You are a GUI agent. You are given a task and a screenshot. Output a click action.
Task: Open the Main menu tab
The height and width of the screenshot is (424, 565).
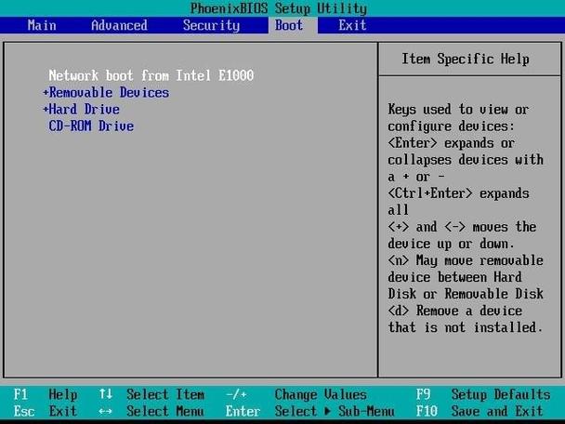[42, 25]
